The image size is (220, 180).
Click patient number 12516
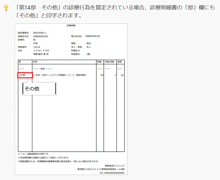37,47
